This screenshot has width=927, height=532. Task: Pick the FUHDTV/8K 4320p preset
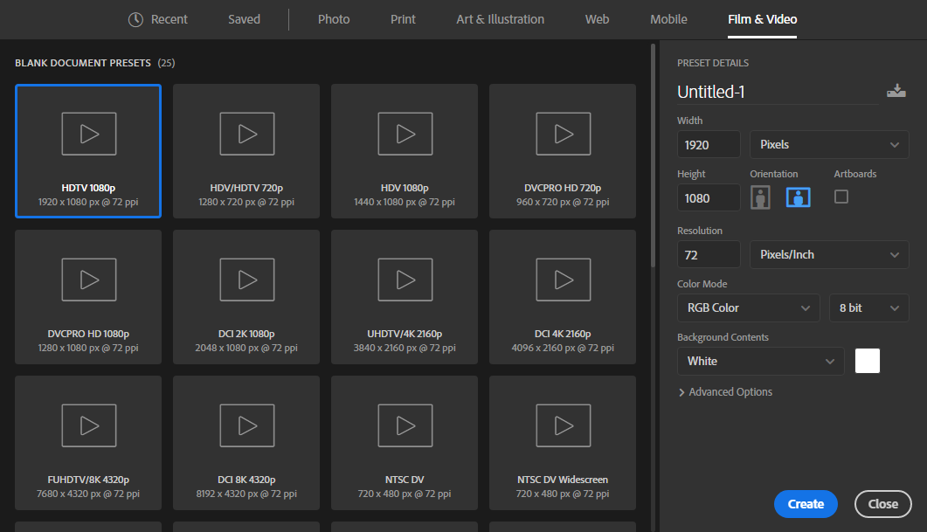pyautogui.click(x=88, y=442)
